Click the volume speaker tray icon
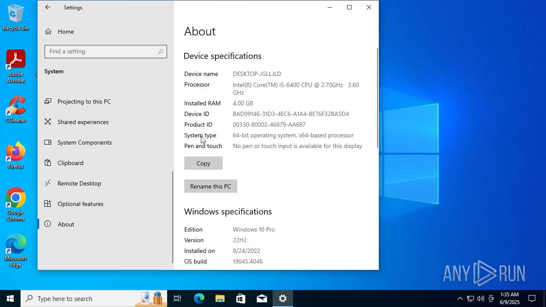This screenshot has height=307, width=546. (x=481, y=298)
